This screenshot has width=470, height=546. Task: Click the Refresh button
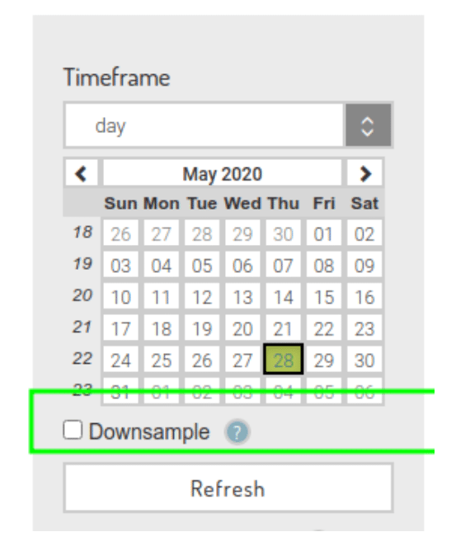coord(228,487)
